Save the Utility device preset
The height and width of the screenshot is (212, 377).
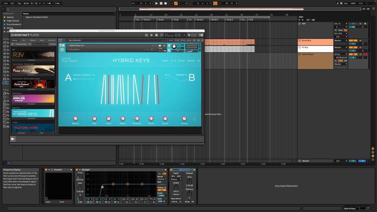194,170
